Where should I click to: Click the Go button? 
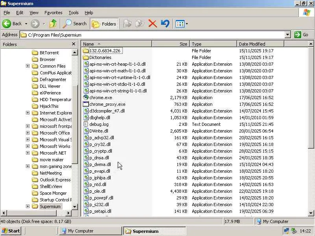(x=301, y=35)
